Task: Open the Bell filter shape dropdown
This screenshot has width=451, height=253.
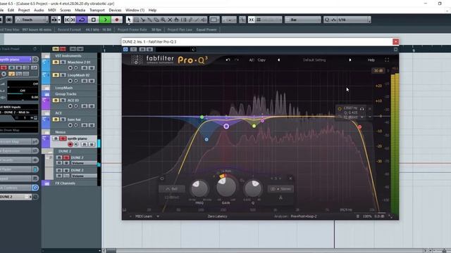Action: click(172, 189)
